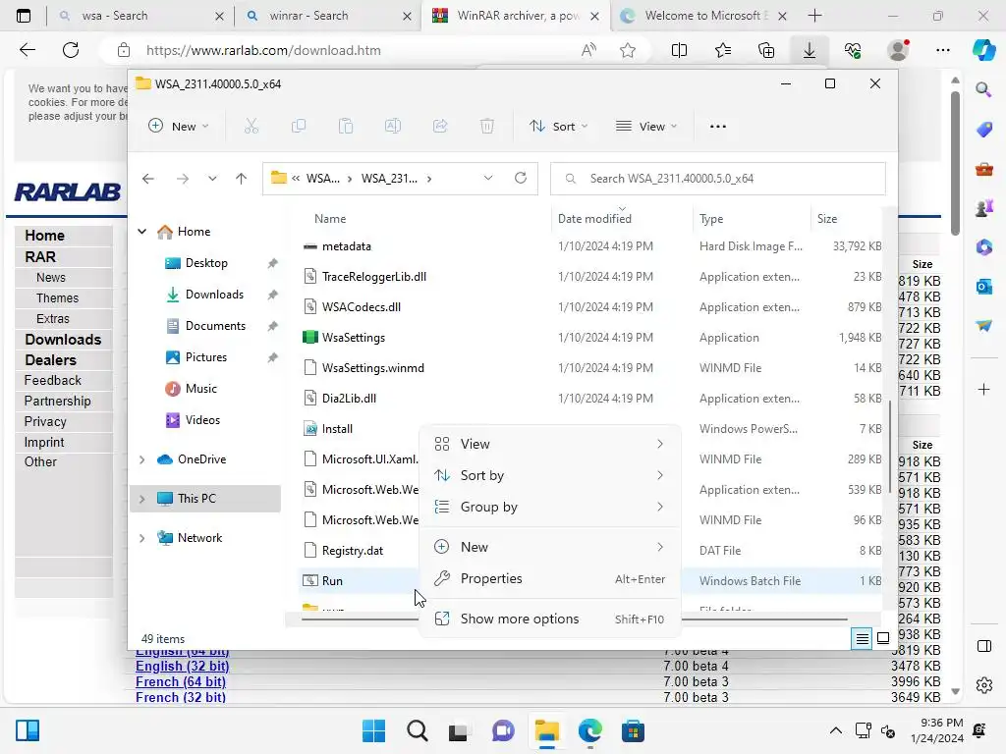This screenshot has height=754, width=1006.
Task: Open Edge Settings and more menu
Action: coord(942,50)
